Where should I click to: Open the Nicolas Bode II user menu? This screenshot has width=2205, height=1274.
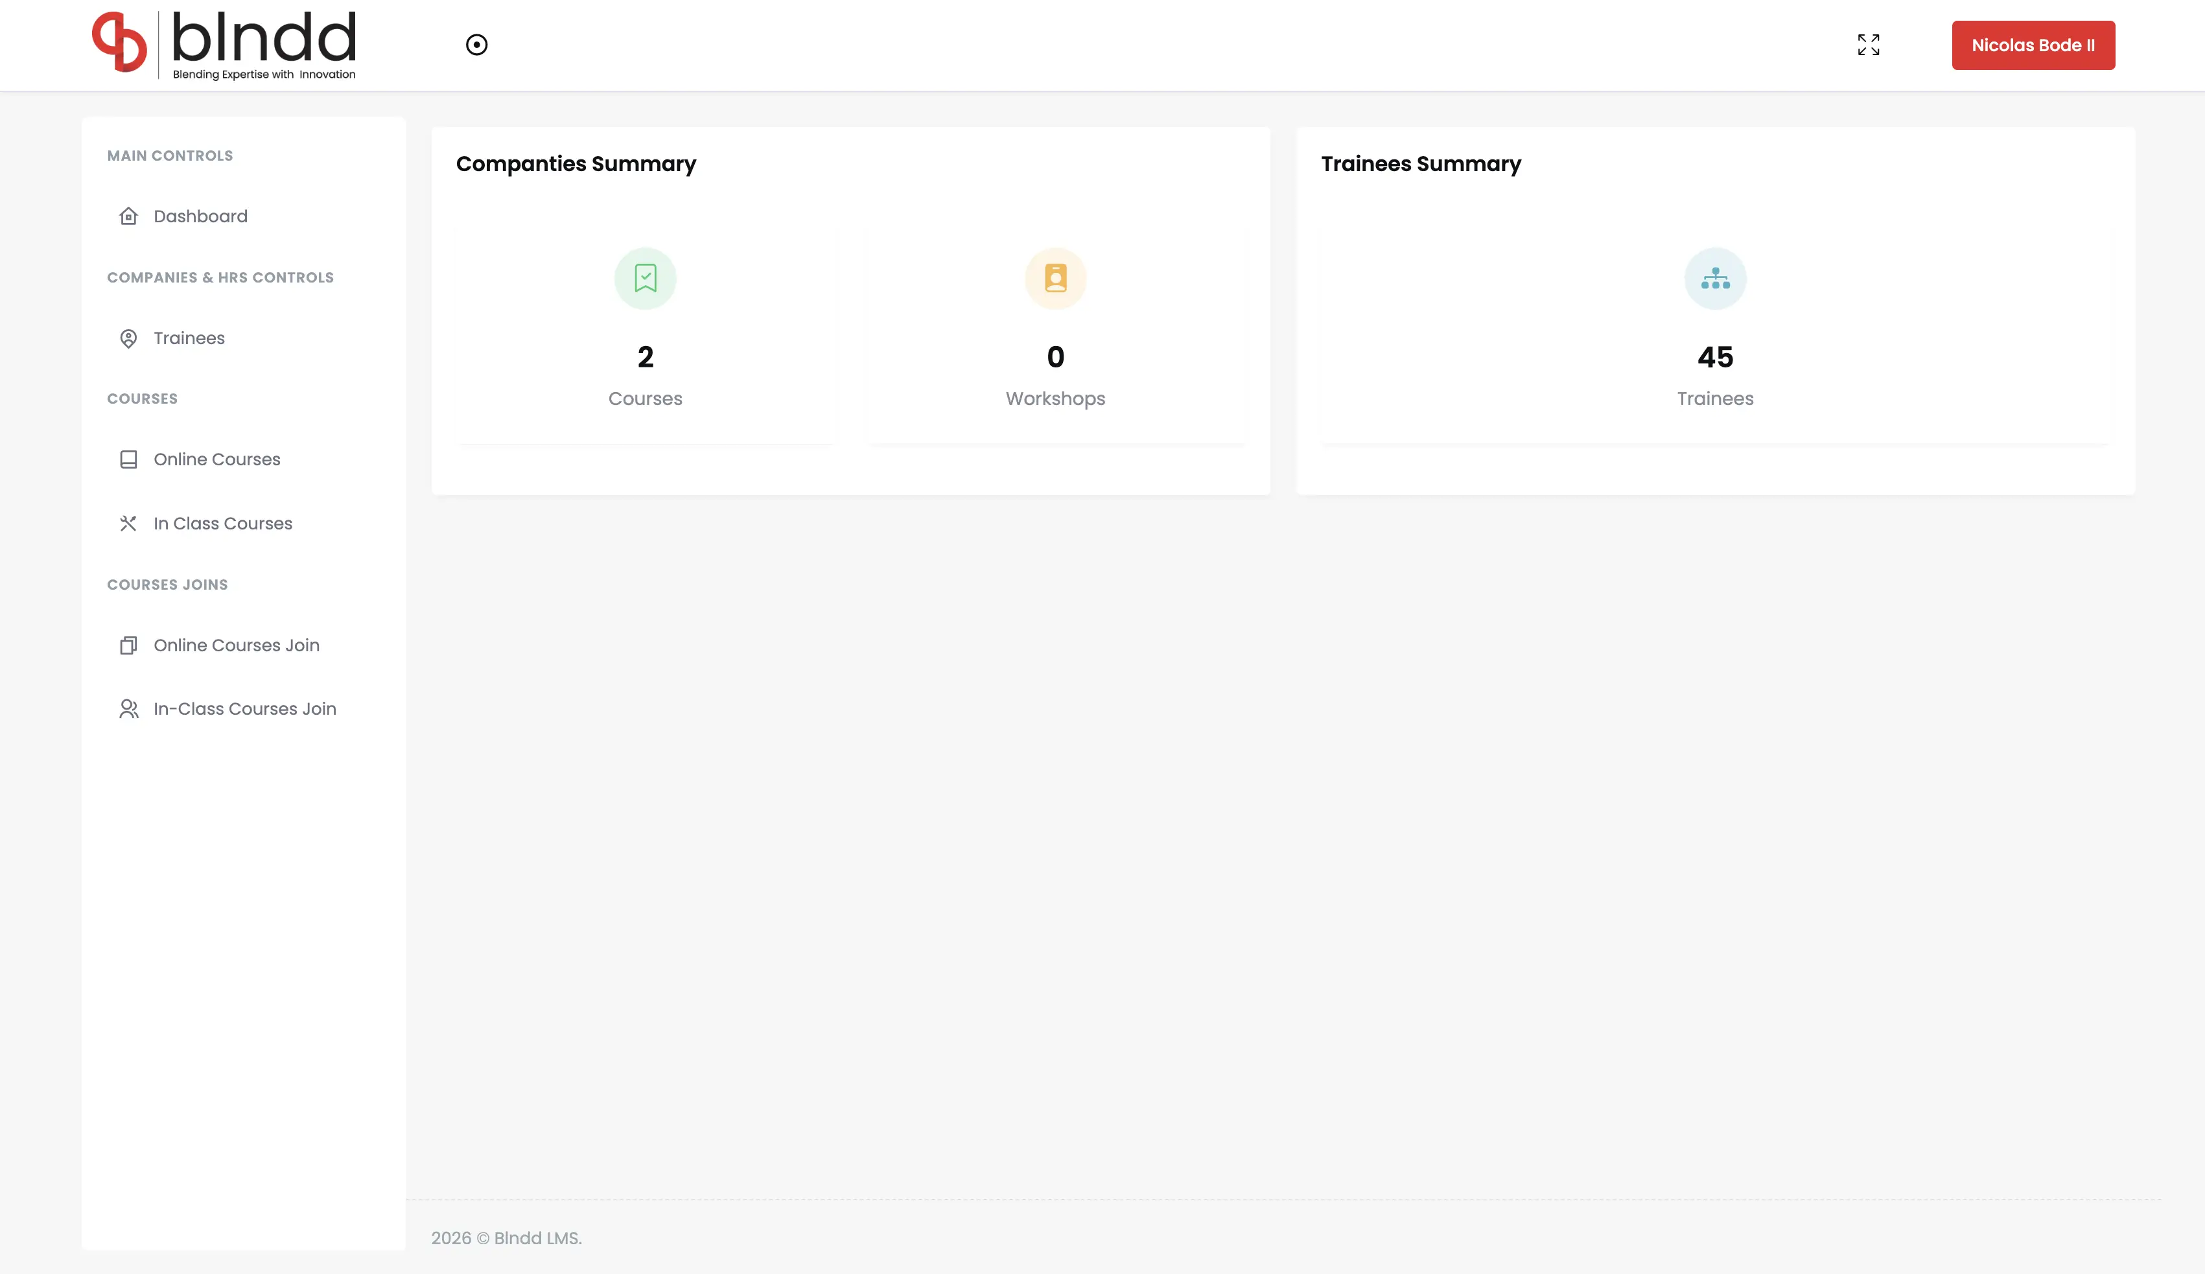point(2033,45)
